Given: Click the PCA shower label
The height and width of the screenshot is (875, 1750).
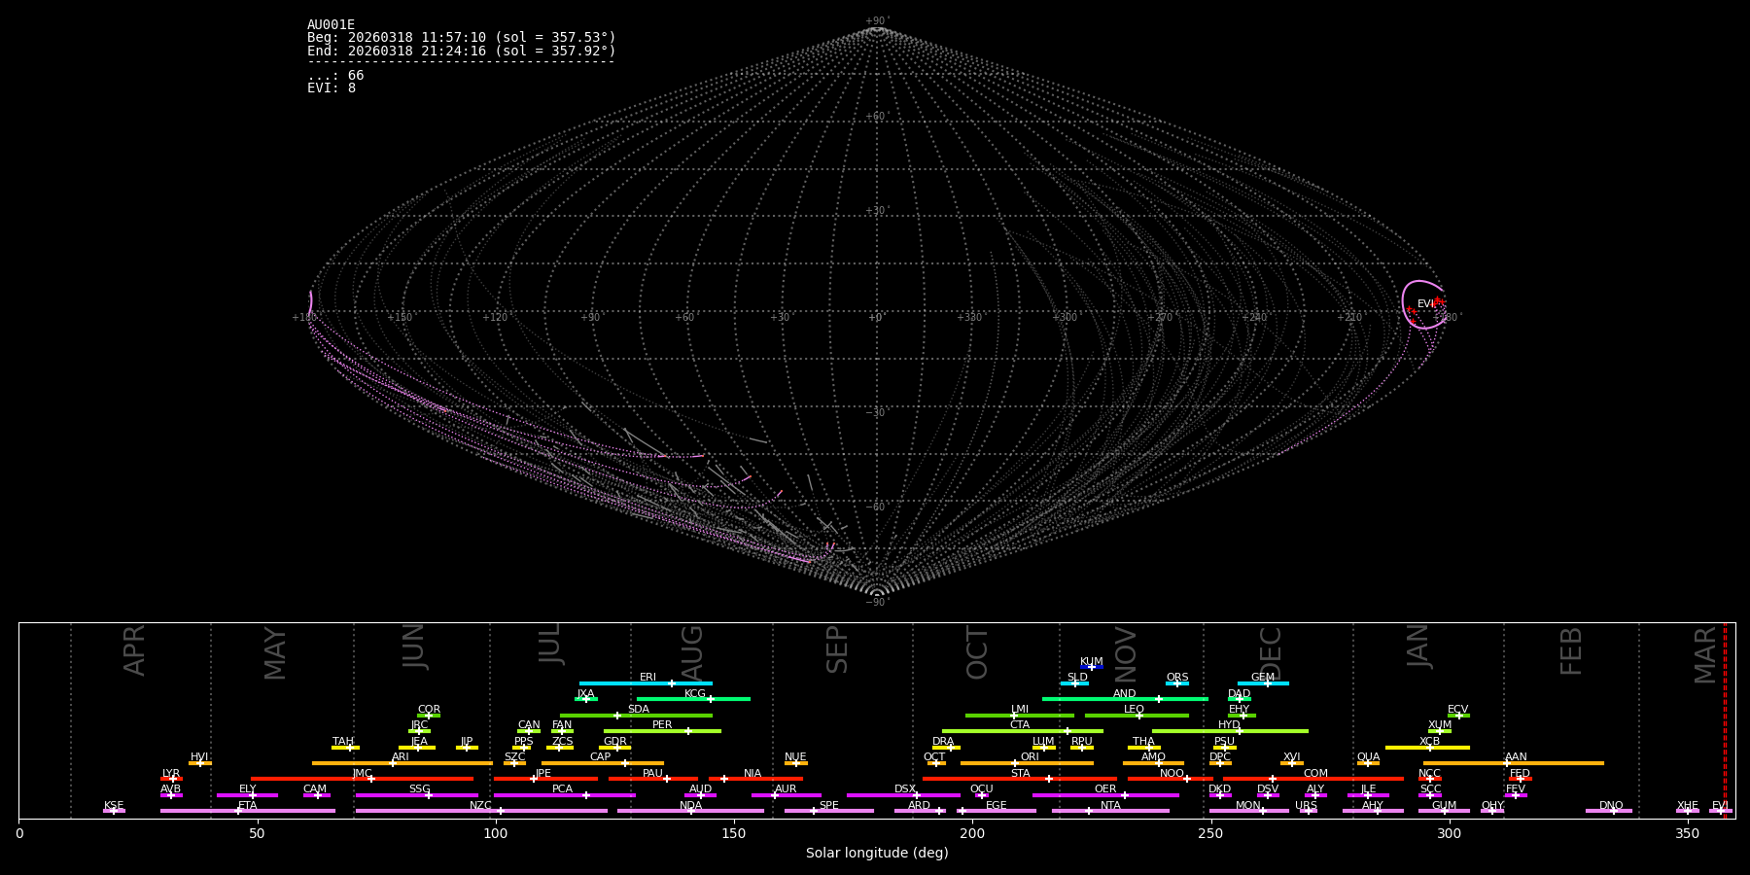Looking at the screenshot, I should 563,789.
